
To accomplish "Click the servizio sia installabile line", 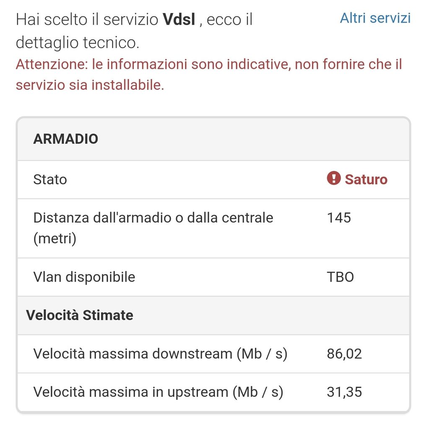I will pyautogui.click(x=90, y=85).
